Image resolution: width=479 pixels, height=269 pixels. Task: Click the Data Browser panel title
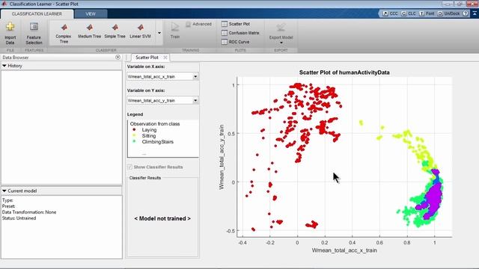(15, 58)
